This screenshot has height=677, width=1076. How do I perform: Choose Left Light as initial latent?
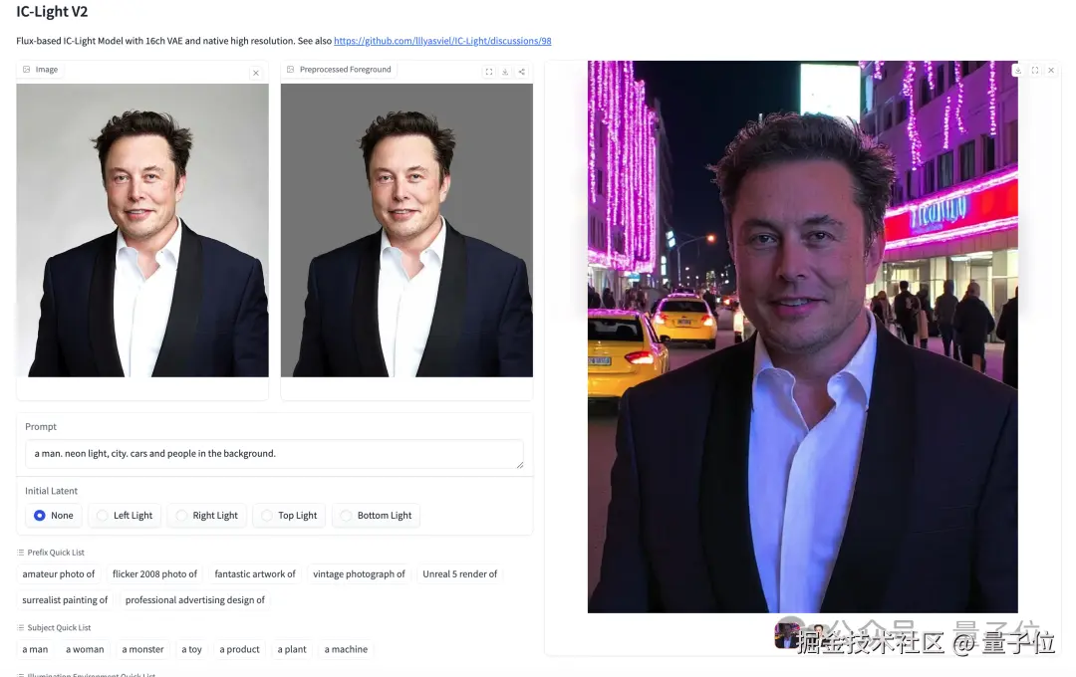coord(125,515)
